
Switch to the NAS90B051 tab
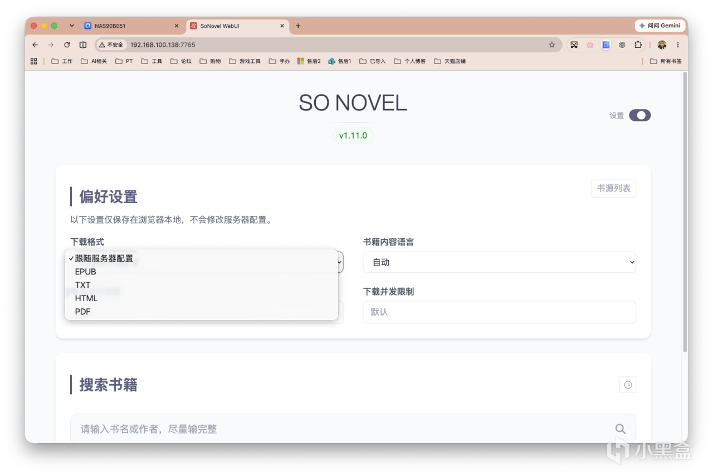(x=132, y=26)
